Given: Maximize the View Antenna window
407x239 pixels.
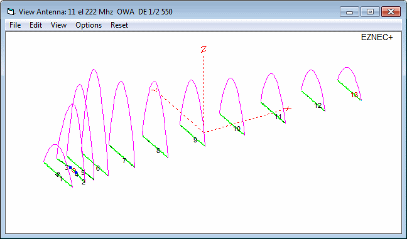Looking at the screenshot, I should pos(370,12).
